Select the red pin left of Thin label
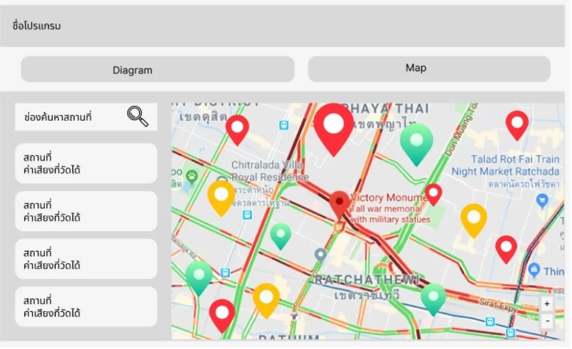 pyautogui.click(x=506, y=250)
